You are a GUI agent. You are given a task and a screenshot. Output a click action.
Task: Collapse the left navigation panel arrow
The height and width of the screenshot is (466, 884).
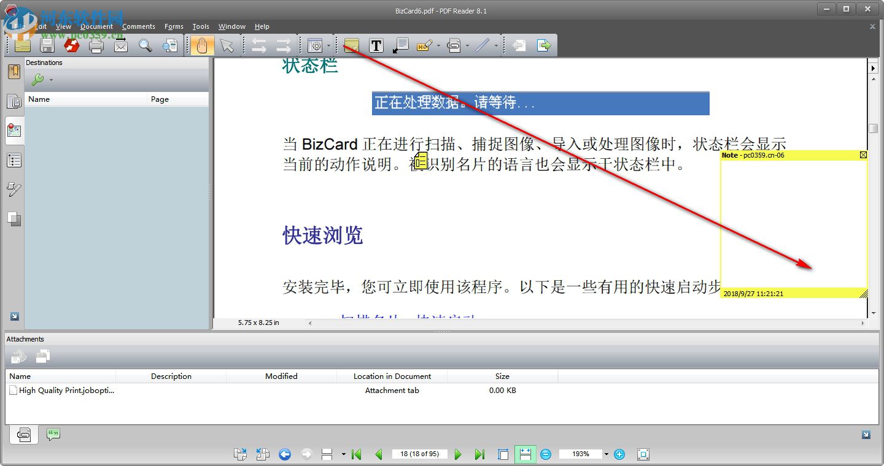pyautogui.click(x=15, y=316)
